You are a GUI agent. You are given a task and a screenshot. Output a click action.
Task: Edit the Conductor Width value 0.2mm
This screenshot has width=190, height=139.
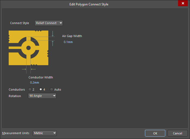pyautogui.click(x=34, y=82)
